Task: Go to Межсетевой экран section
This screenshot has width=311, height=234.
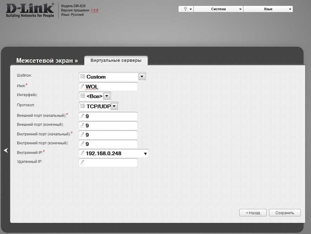Action: point(47,61)
